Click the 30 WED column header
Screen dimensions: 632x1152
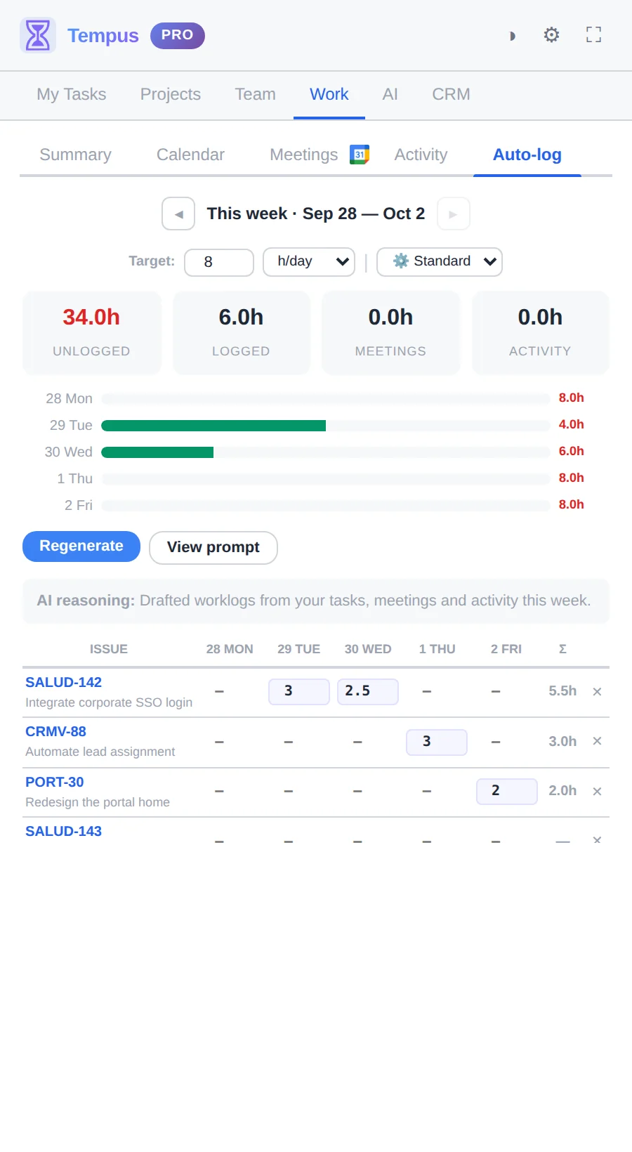pos(368,649)
